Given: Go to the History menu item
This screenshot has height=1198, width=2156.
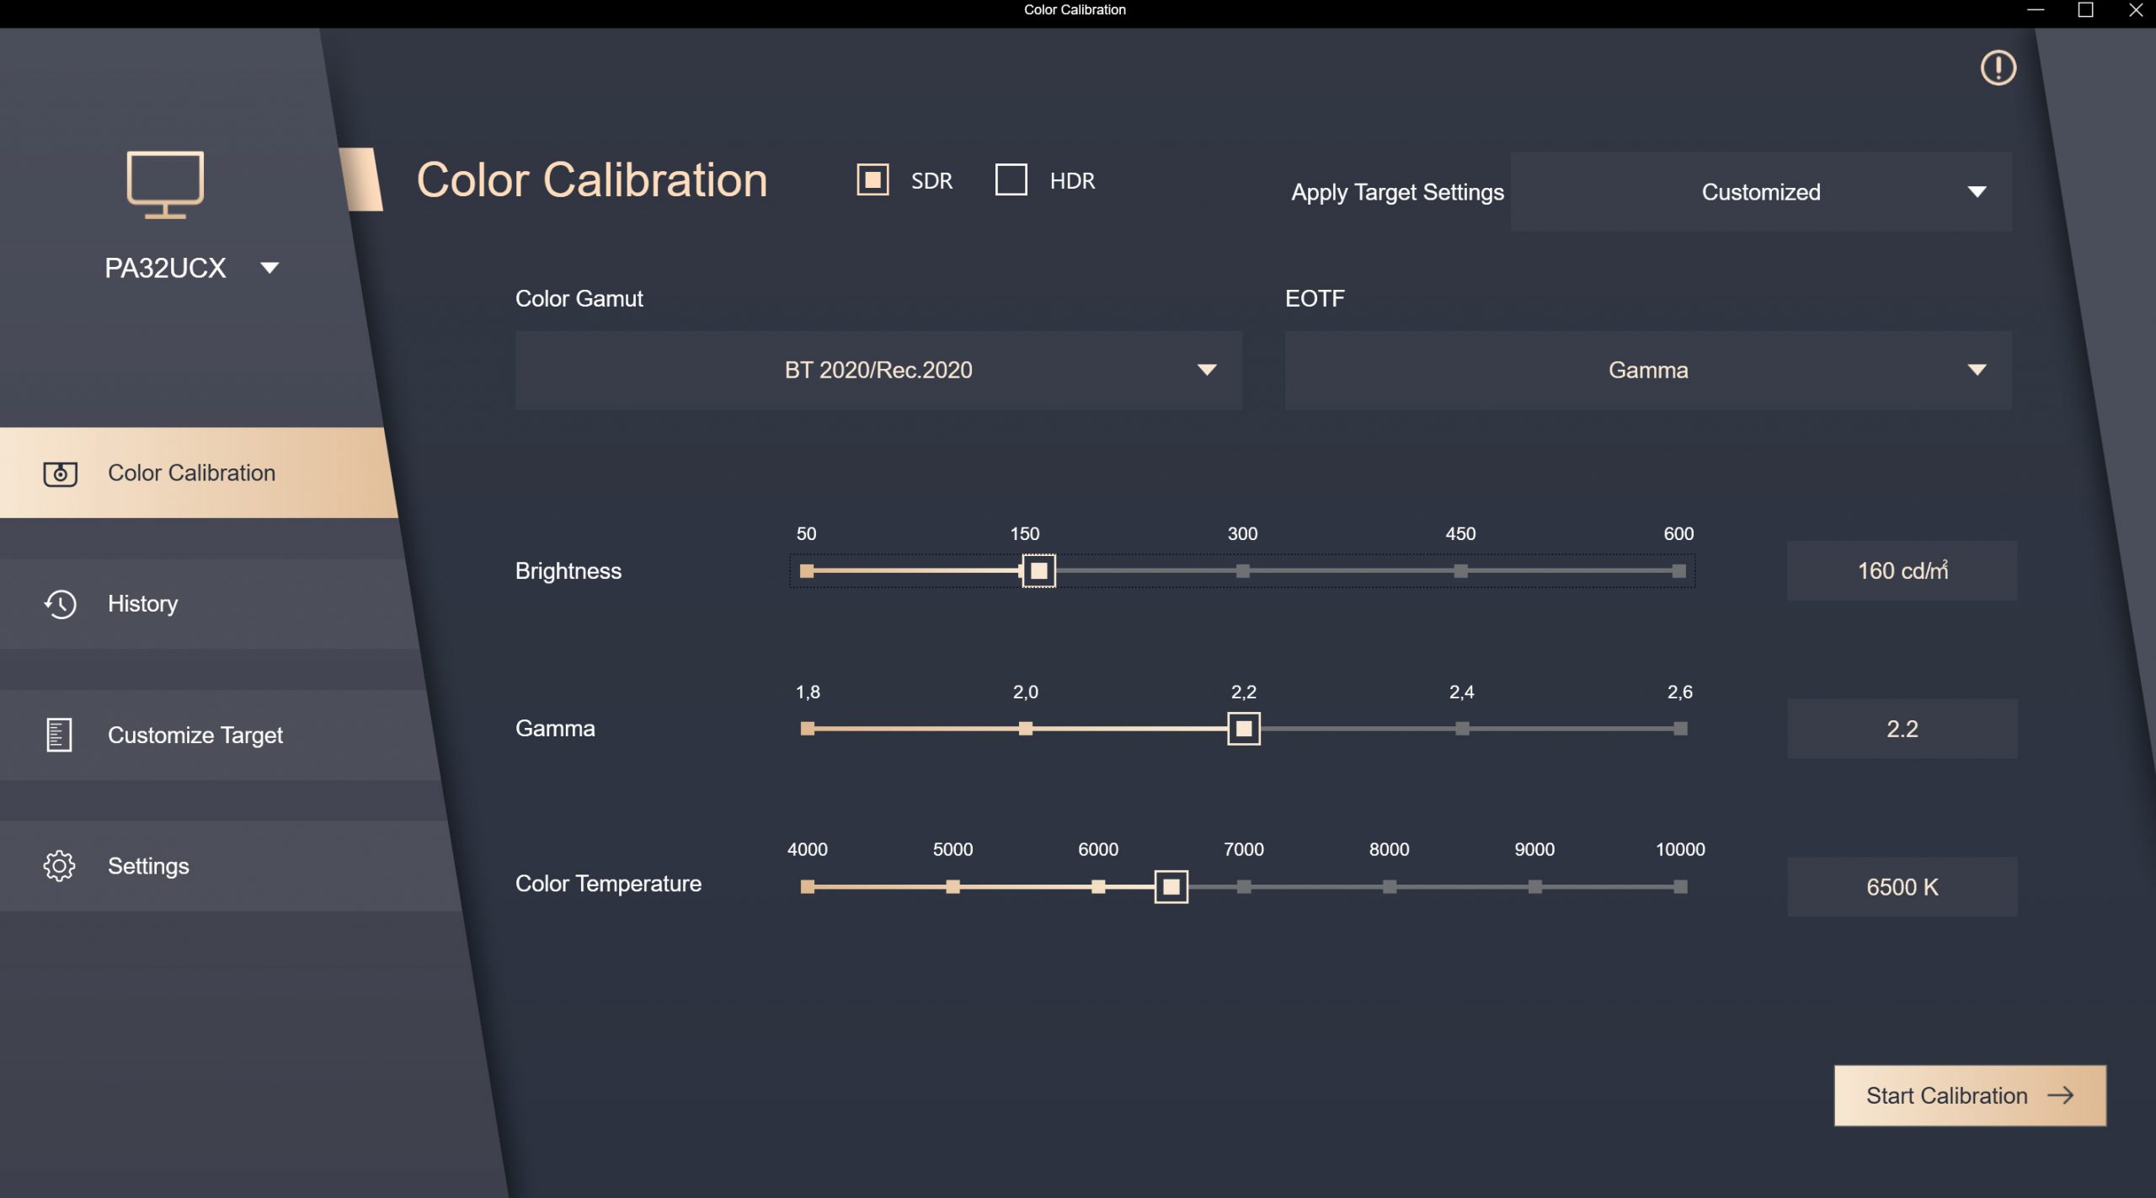Looking at the screenshot, I should click(143, 604).
